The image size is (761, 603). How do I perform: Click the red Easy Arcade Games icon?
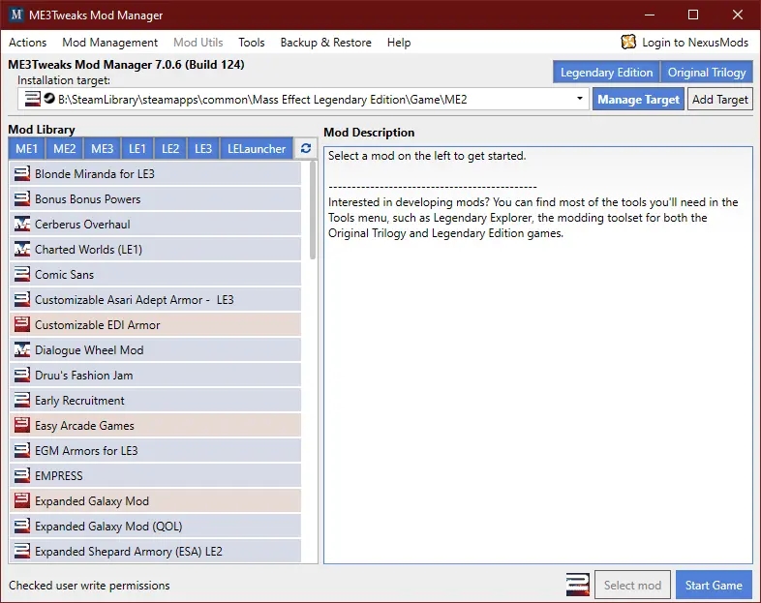(x=22, y=426)
